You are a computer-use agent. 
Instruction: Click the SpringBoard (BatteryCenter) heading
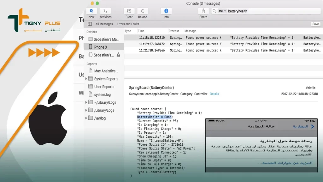click(151, 88)
